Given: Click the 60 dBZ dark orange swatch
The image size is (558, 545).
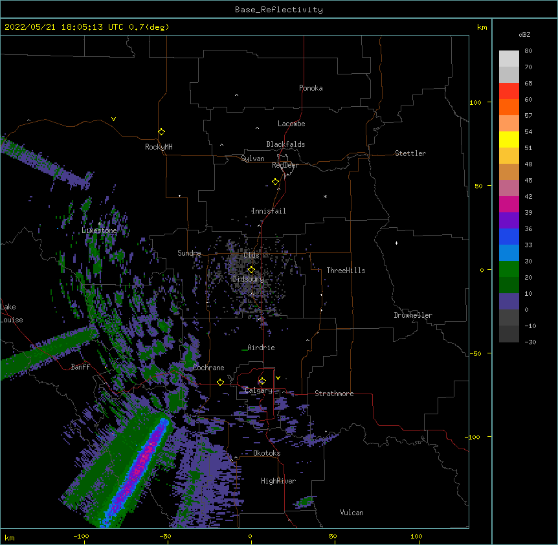Looking at the screenshot, I should [509, 107].
